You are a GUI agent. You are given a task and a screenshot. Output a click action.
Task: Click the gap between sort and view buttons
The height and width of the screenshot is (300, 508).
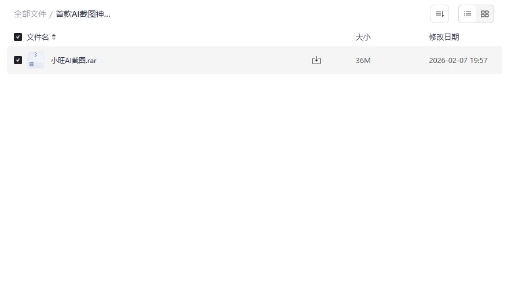coord(454,14)
